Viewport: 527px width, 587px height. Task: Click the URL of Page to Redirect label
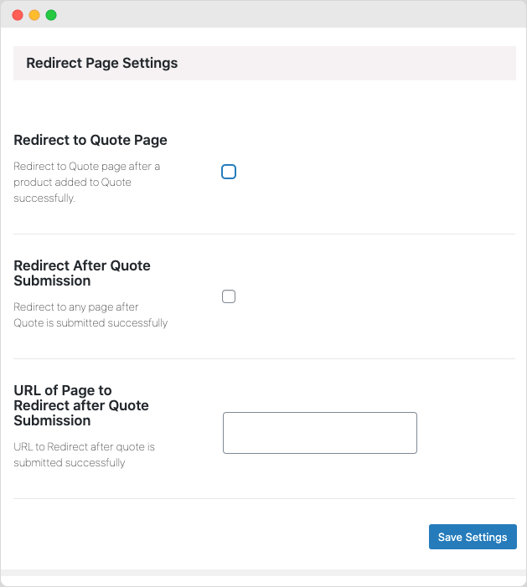(x=81, y=405)
